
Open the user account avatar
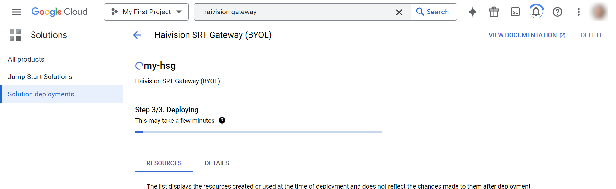(599, 12)
